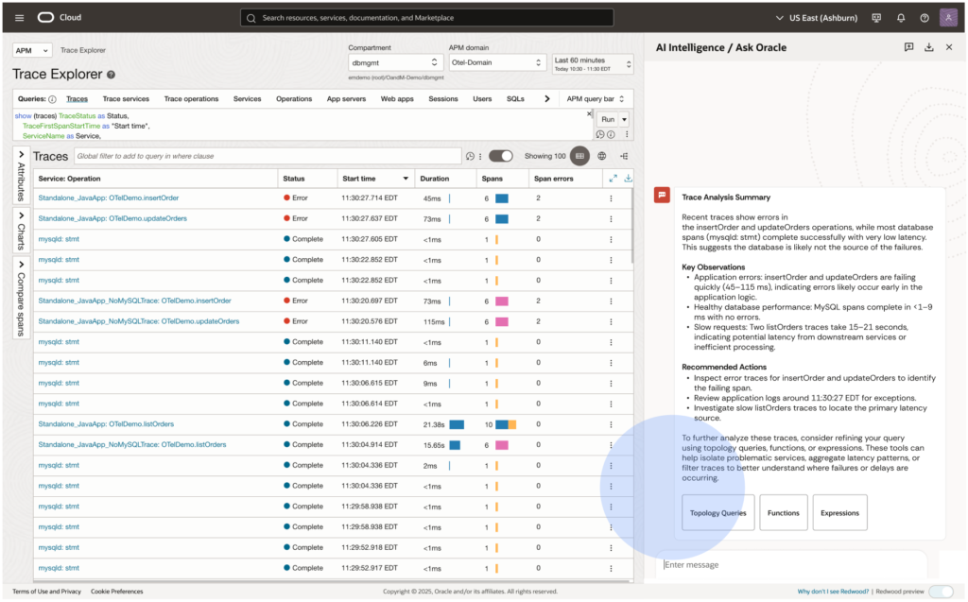The height and width of the screenshot is (602, 968).
Task: Toggle the switch in the Traces toolbar
Action: tap(501, 156)
